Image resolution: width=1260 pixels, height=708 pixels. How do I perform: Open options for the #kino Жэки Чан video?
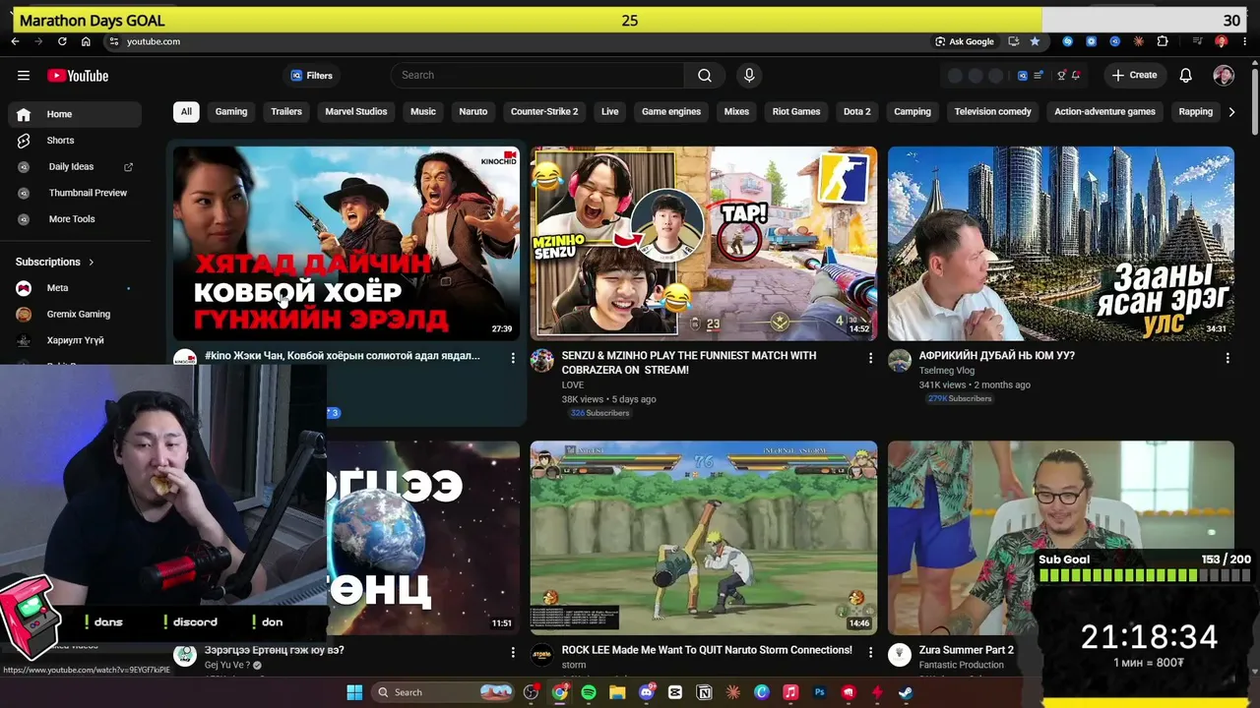point(512,358)
